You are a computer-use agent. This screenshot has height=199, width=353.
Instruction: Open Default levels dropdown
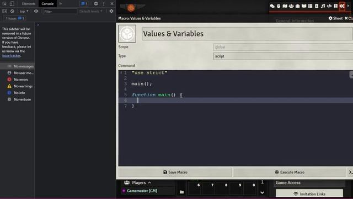pyautogui.click(x=91, y=11)
